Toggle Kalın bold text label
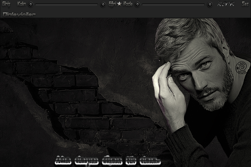 pos(21,4)
